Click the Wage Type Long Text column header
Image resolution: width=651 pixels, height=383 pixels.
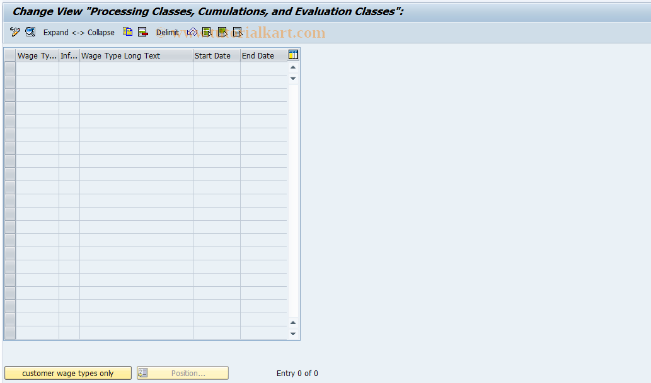pyautogui.click(x=136, y=55)
